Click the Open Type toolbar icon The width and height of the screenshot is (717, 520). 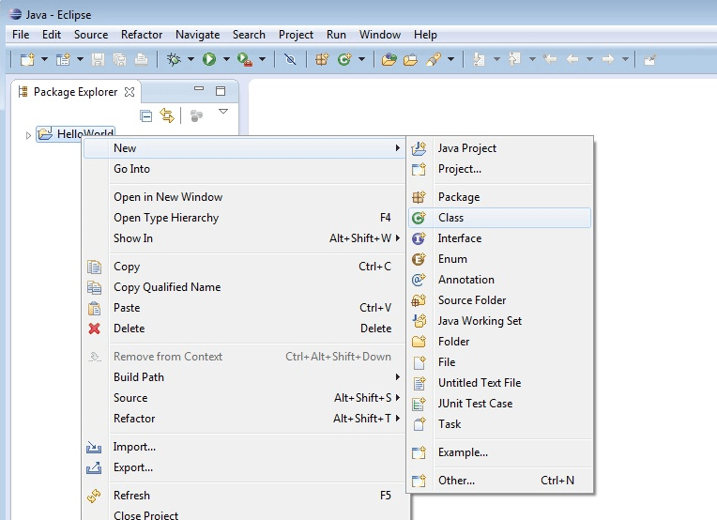(x=389, y=59)
